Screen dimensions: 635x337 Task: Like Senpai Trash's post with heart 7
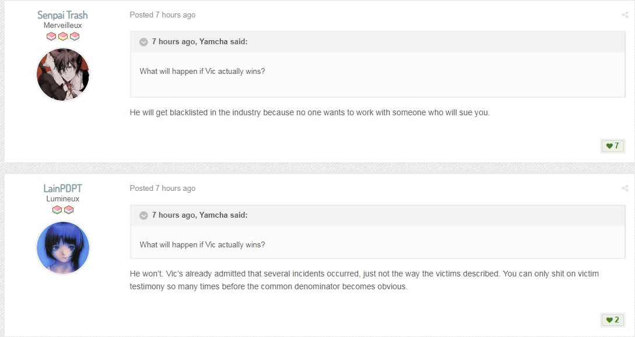coord(612,146)
